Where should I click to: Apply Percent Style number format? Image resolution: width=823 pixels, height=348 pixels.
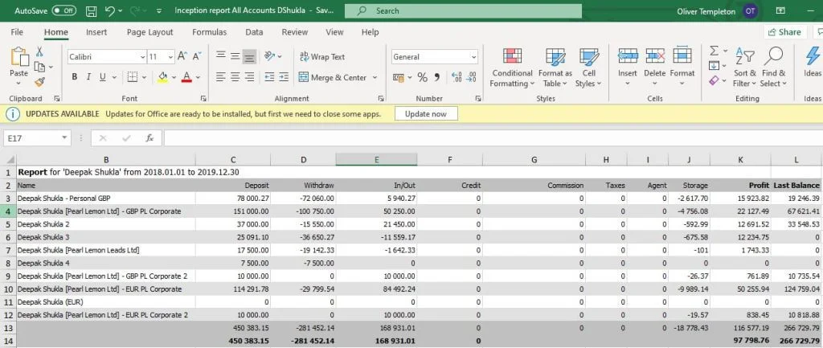pyautogui.click(x=423, y=78)
